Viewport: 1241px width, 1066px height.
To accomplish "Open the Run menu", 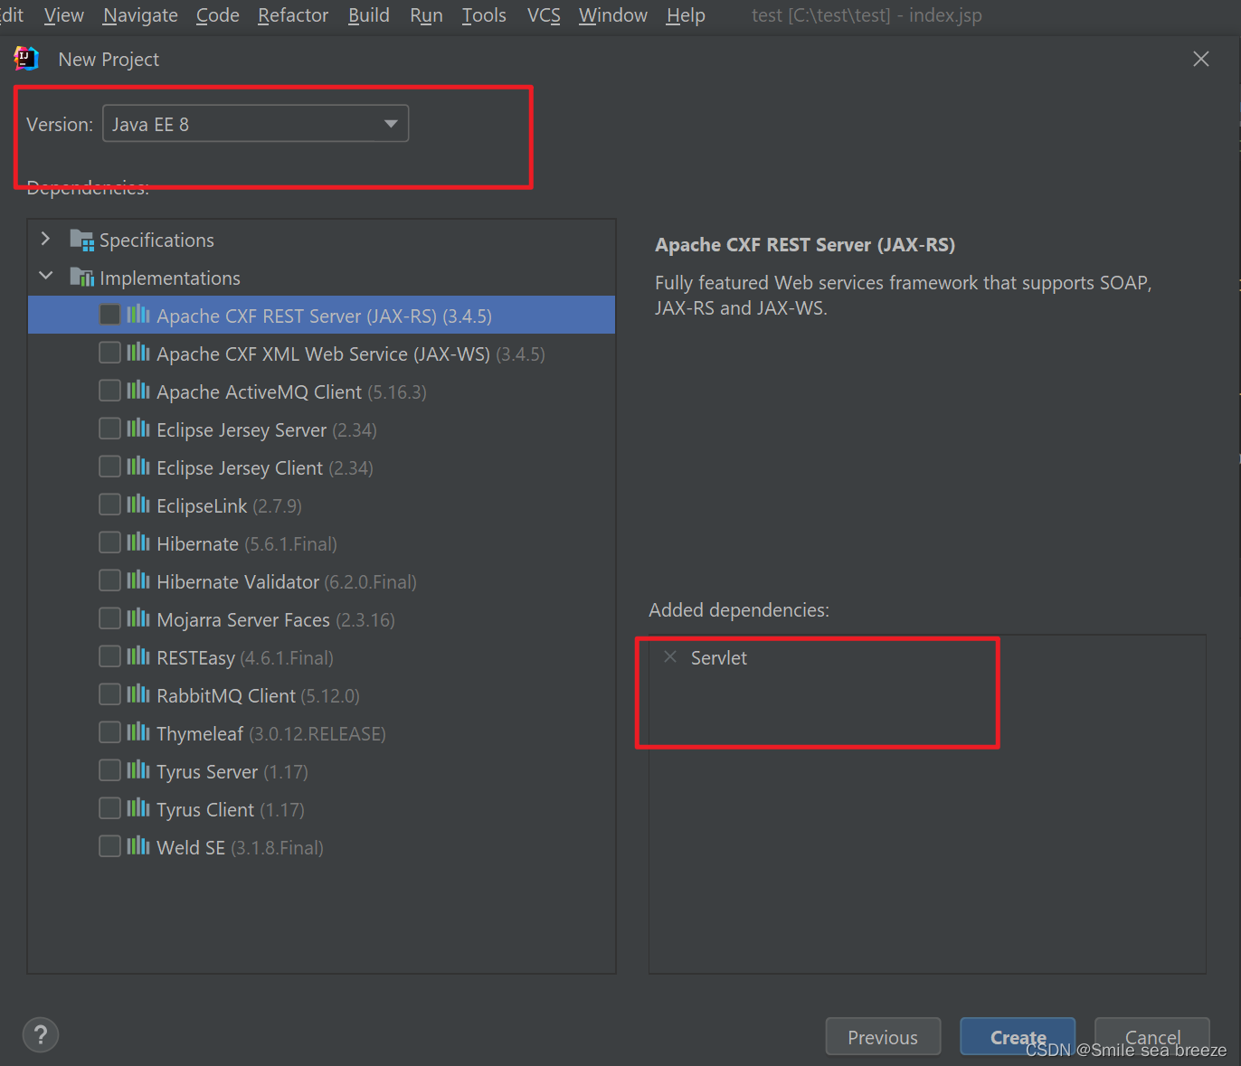I will point(426,15).
